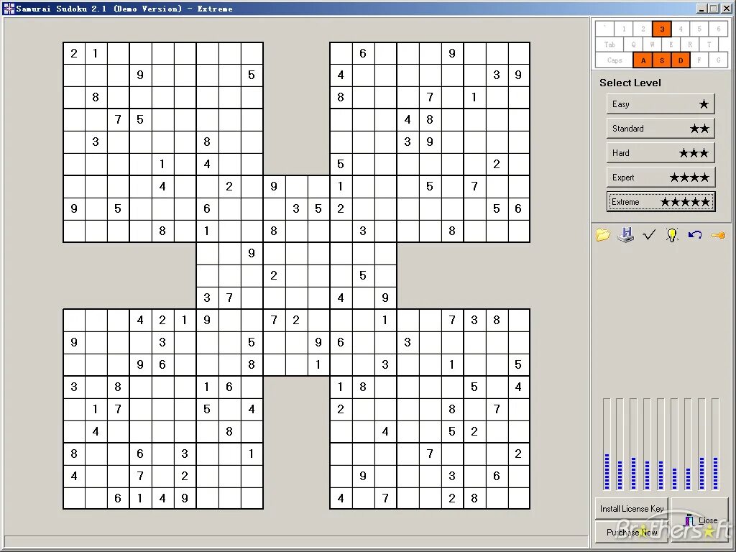Click the highlighted 3 key on keyboard panel

click(x=662, y=29)
